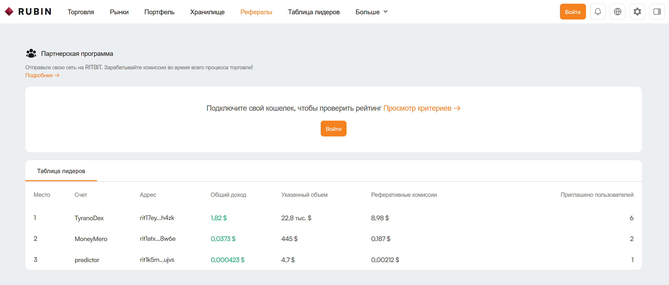The height and width of the screenshot is (285, 669).
Task: Click the partner program people icon
Action: (31, 53)
